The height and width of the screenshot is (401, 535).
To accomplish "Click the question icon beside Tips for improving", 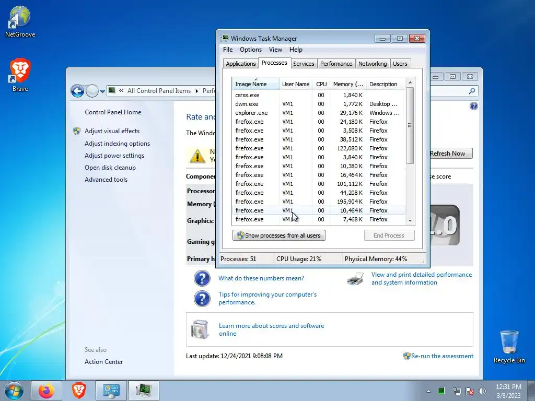I will point(202,298).
